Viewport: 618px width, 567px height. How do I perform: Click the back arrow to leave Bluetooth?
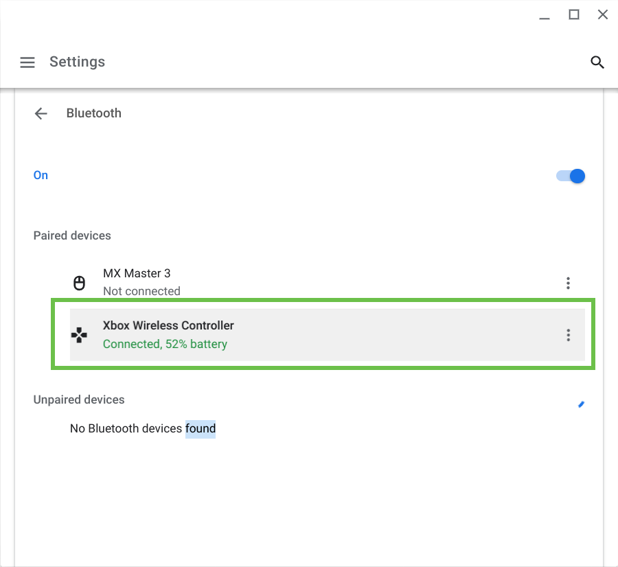(41, 113)
